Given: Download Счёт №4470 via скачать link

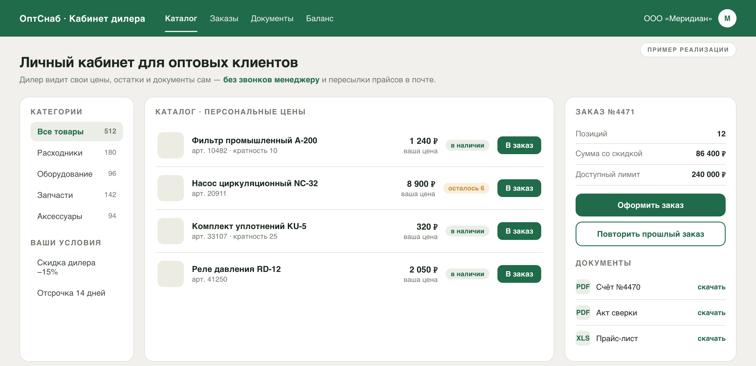Looking at the screenshot, I should tap(711, 287).
